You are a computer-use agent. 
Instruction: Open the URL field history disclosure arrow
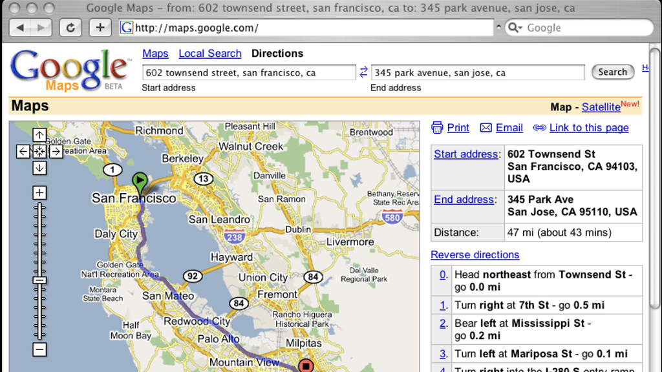(498, 27)
